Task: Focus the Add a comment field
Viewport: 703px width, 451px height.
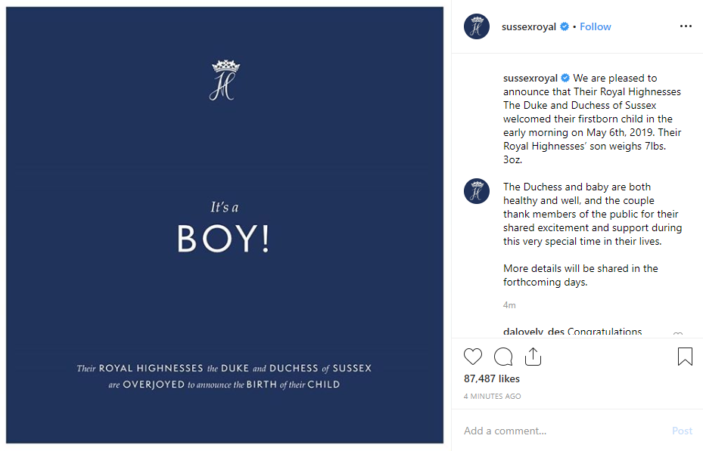Action: click(560, 431)
